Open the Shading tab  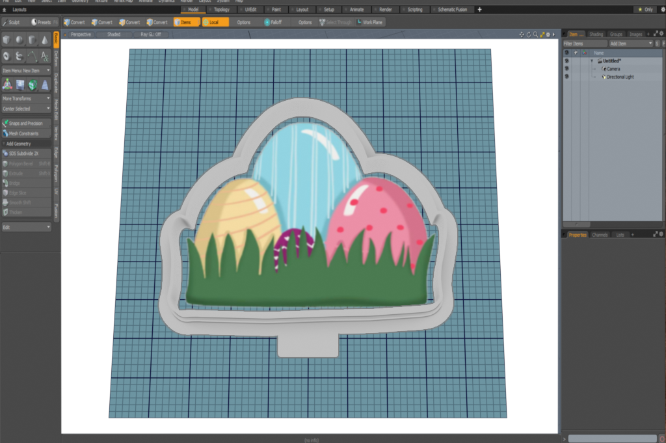596,34
